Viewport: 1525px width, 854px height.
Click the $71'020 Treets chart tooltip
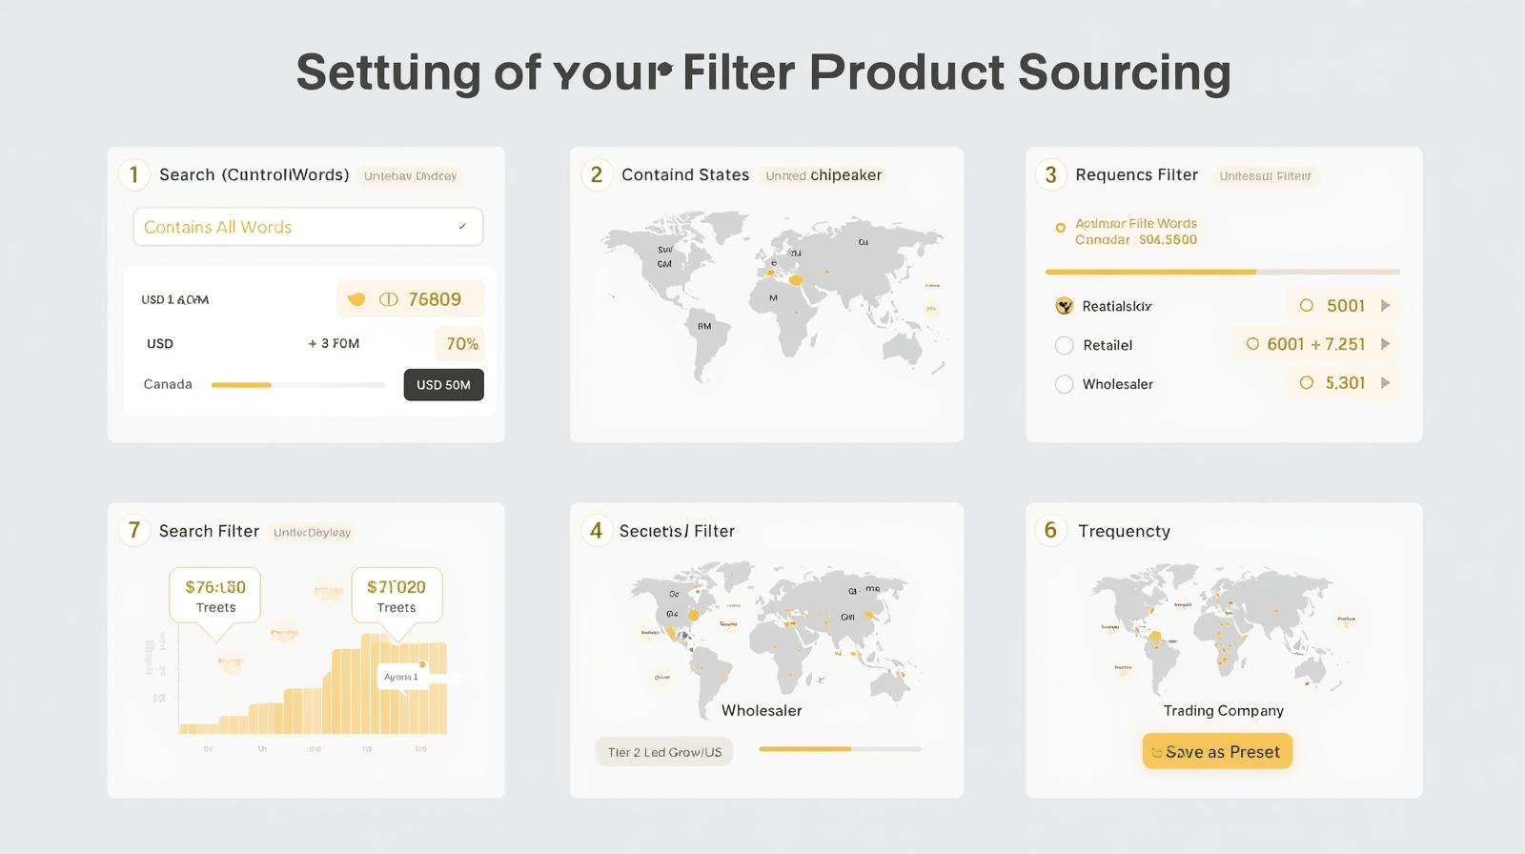point(396,596)
